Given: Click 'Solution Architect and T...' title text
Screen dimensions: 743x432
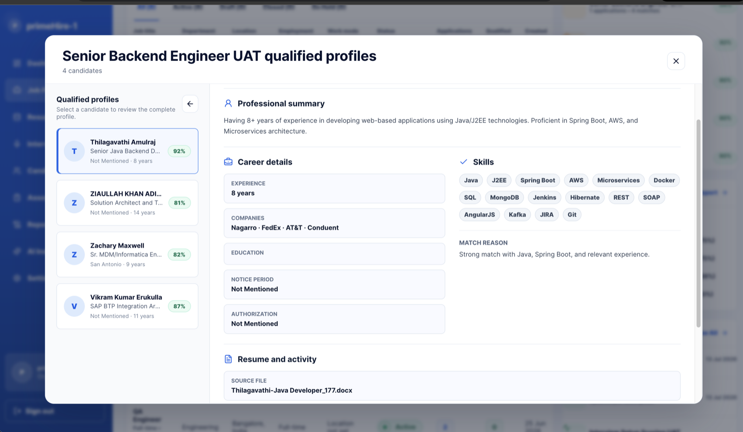Looking at the screenshot, I should tap(126, 203).
